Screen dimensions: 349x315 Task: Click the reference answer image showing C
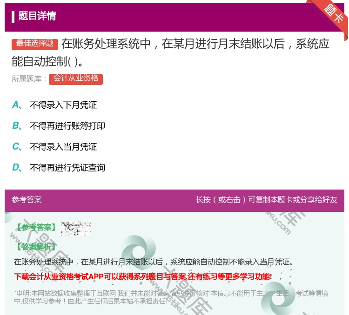tap(76, 229)
